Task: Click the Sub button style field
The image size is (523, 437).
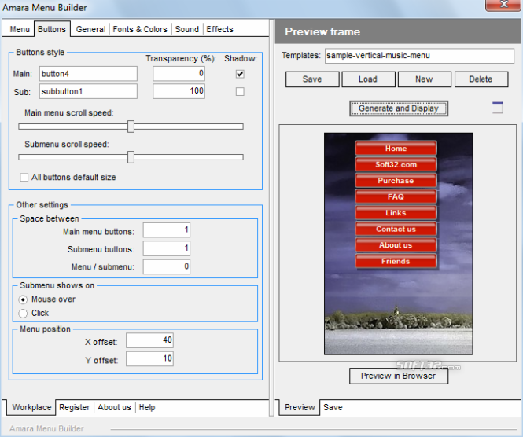Action: click(88, 91)
